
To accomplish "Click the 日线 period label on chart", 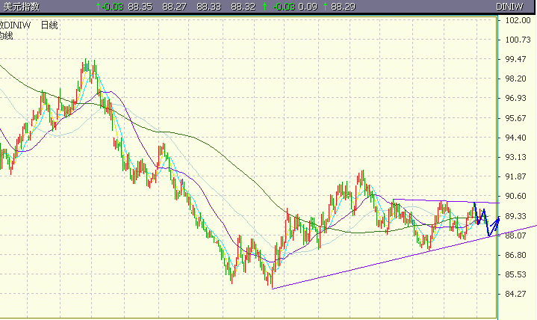I will click(49, 25).
